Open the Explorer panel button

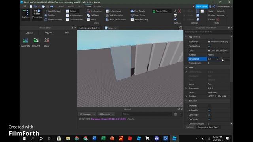pyautogui.click(x=26, y=15)
